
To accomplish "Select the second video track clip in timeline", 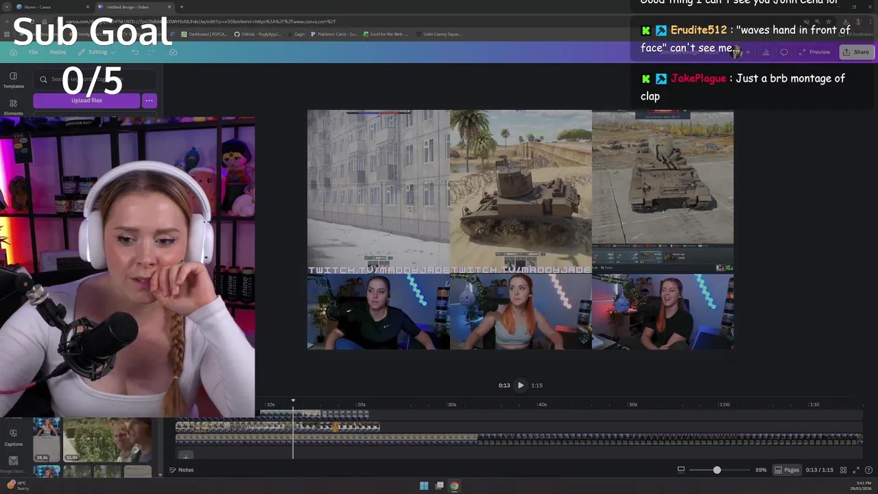I will pyautogui.click(x=278, y=427).
